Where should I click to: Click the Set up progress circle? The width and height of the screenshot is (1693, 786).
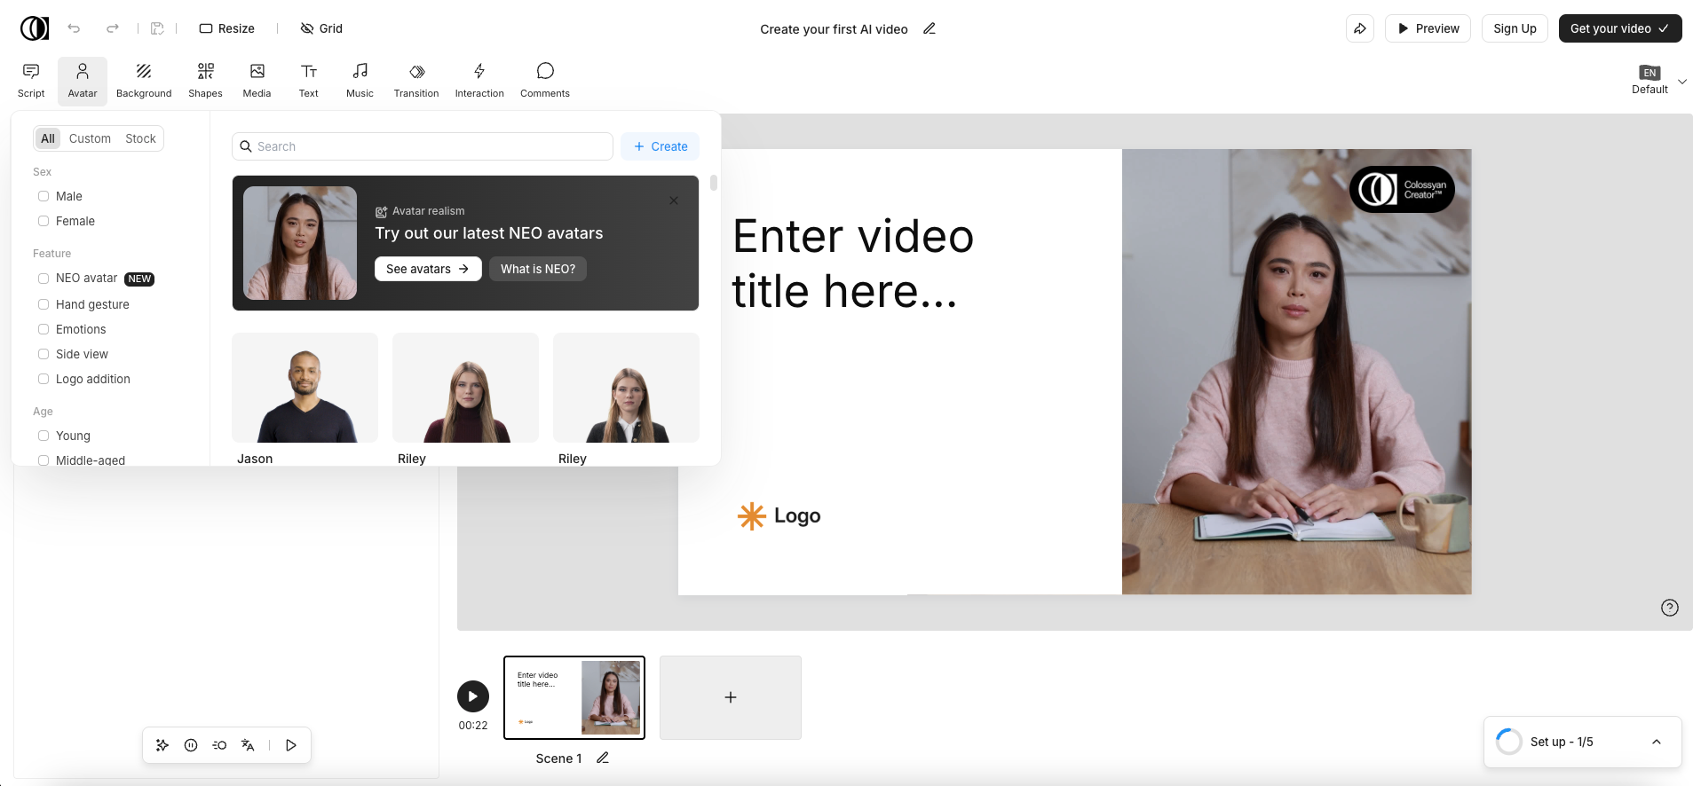(x=1509, y=742)
